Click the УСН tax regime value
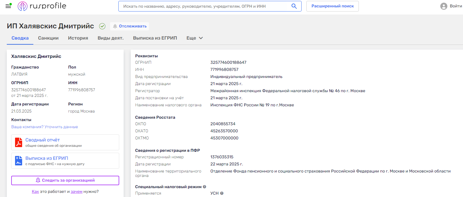 click(x=215, y=193)
